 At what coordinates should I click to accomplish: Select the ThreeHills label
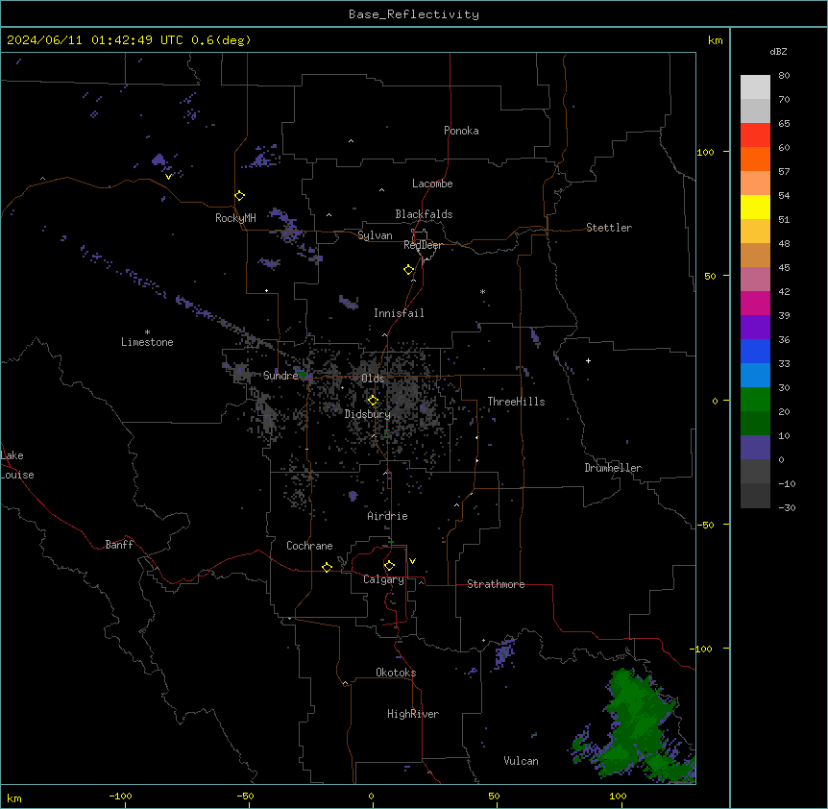tap(516, 402)
